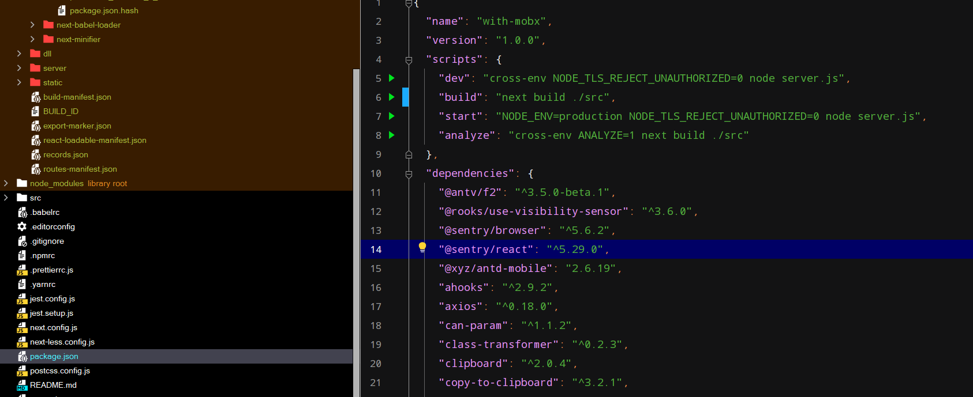Open the .yarnrc file
This screenshot has height=397, width=973.
[x=43, y=284]
